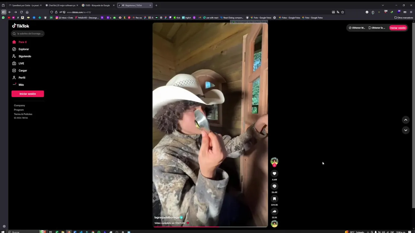415x233 pixels.
Task: Expand the Company footer section
Action: (19, 105)
